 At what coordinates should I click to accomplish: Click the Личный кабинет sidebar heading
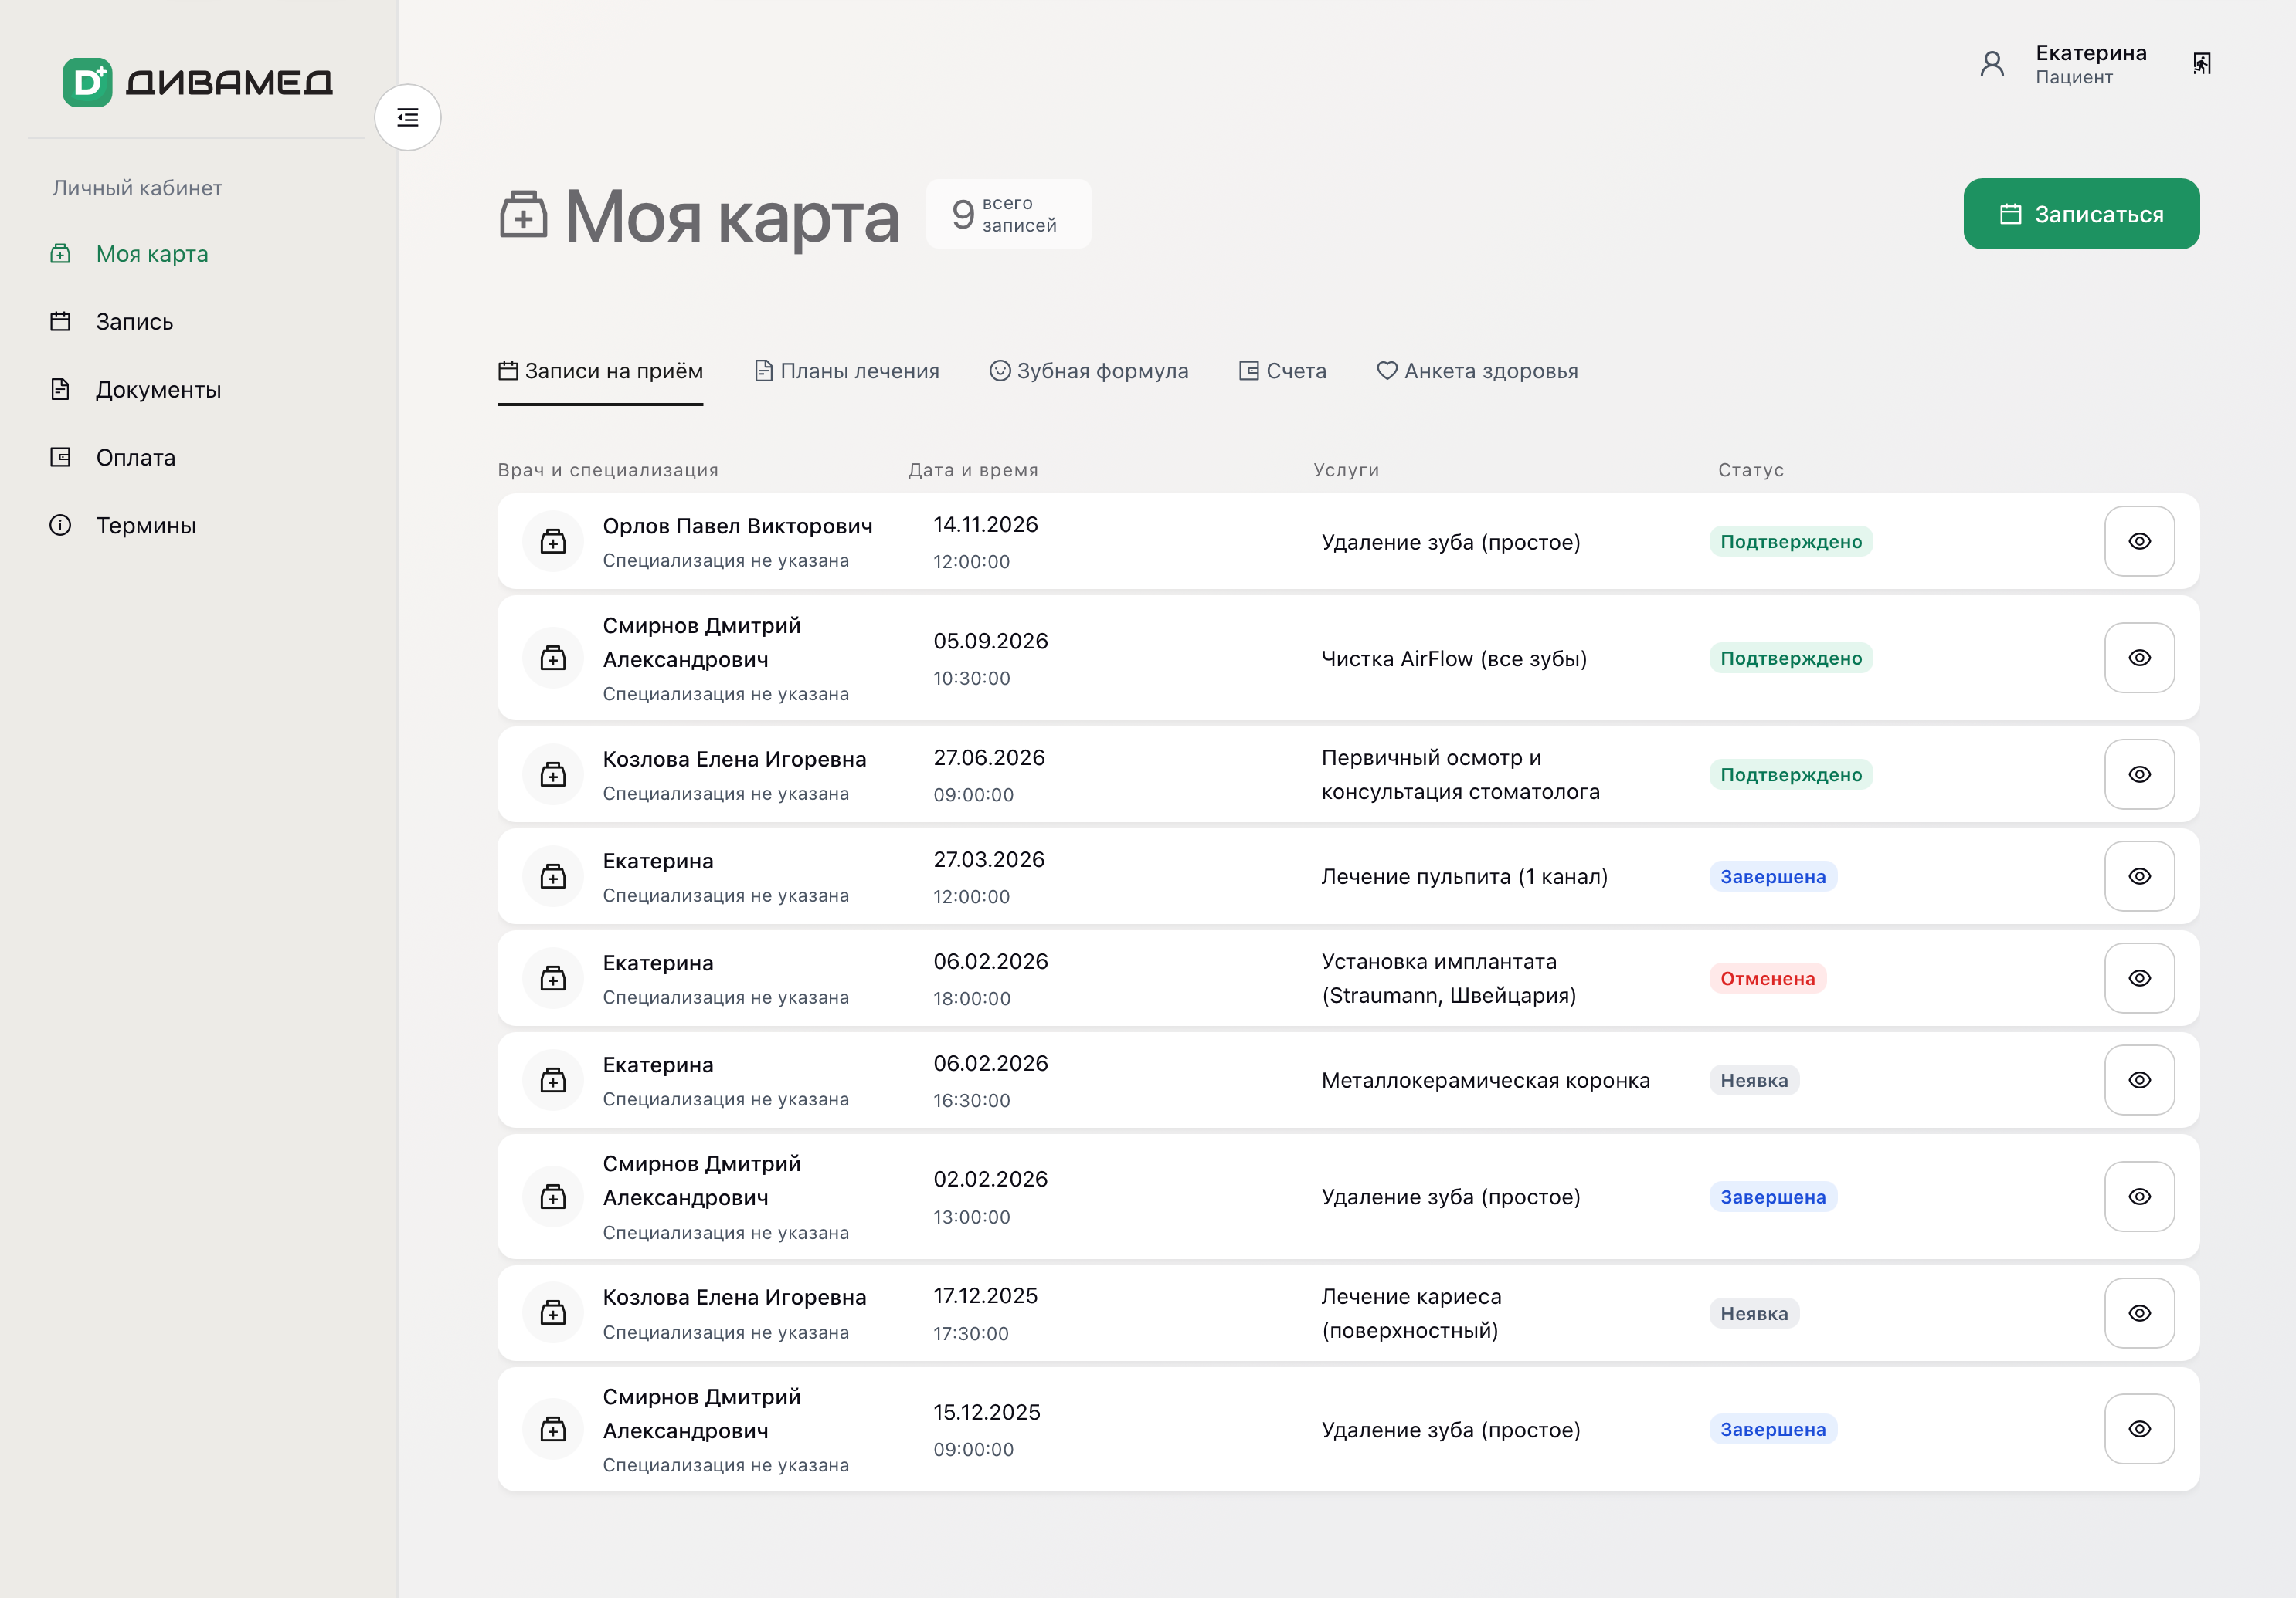pyautogui.click(x=137, y=189)
